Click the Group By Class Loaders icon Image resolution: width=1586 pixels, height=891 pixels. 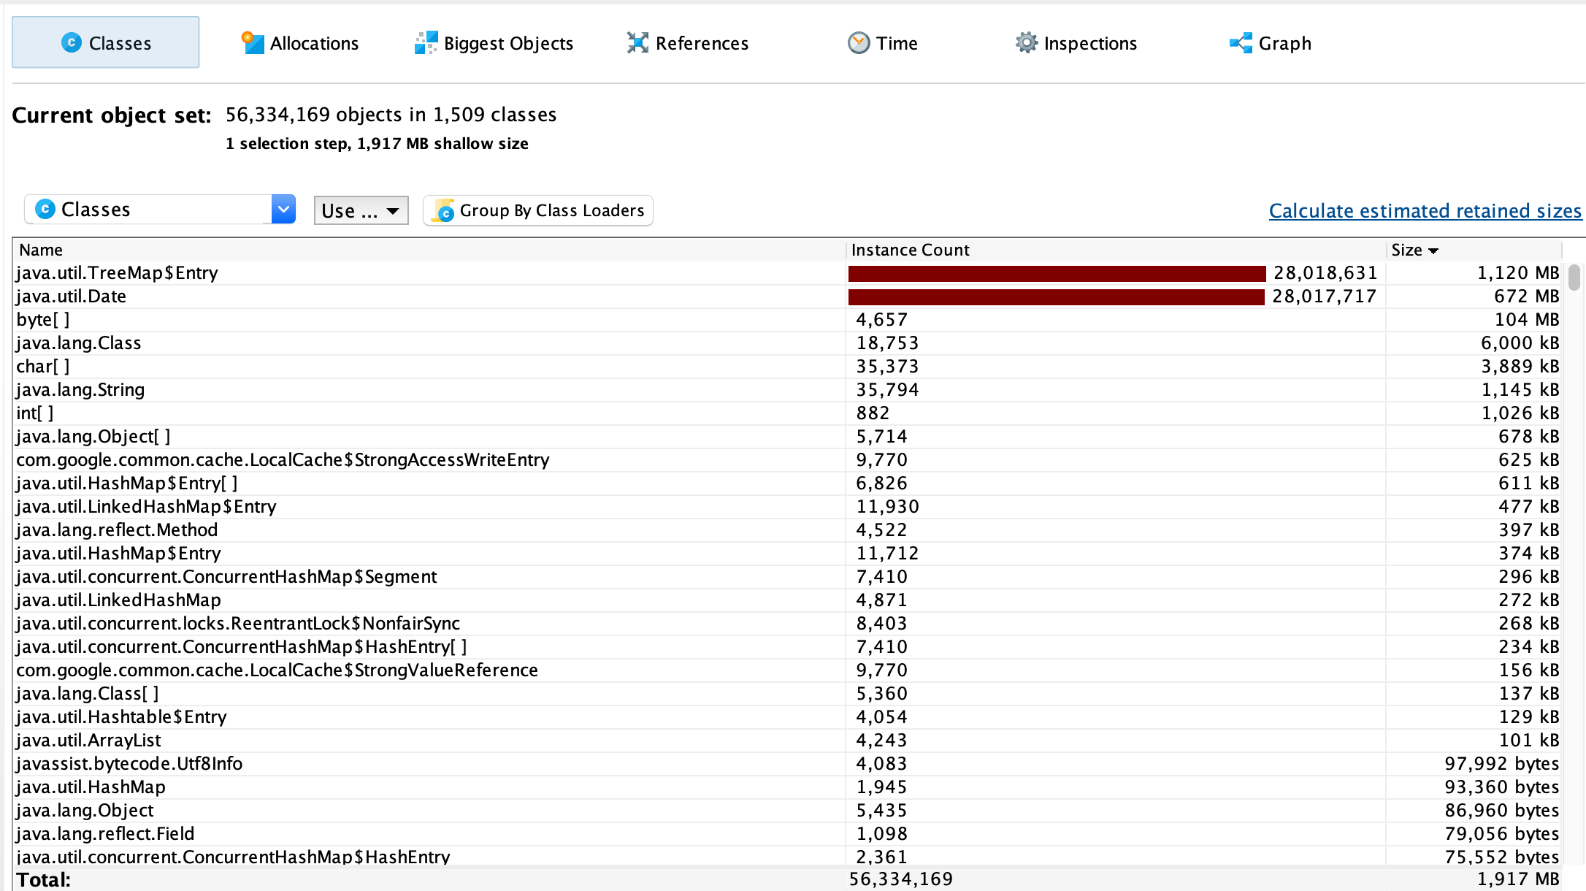point(443,211)
